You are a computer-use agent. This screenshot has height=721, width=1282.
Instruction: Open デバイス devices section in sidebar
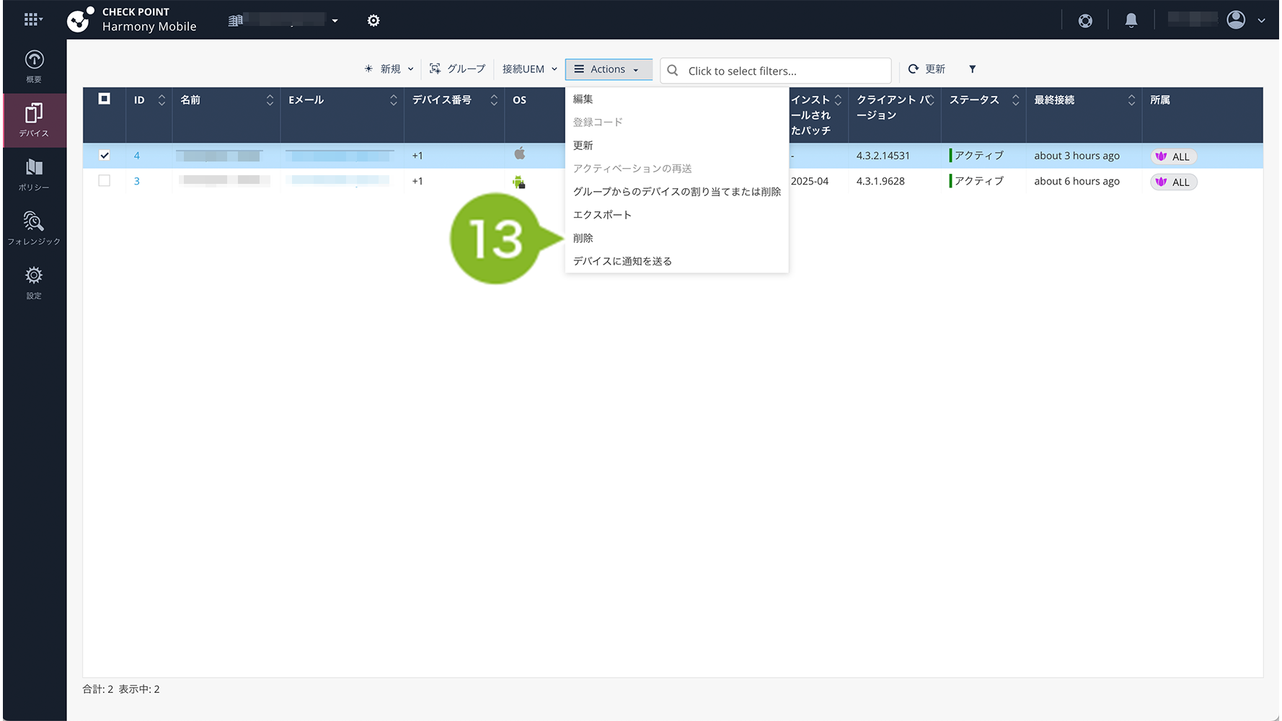[x=34, y=120]
